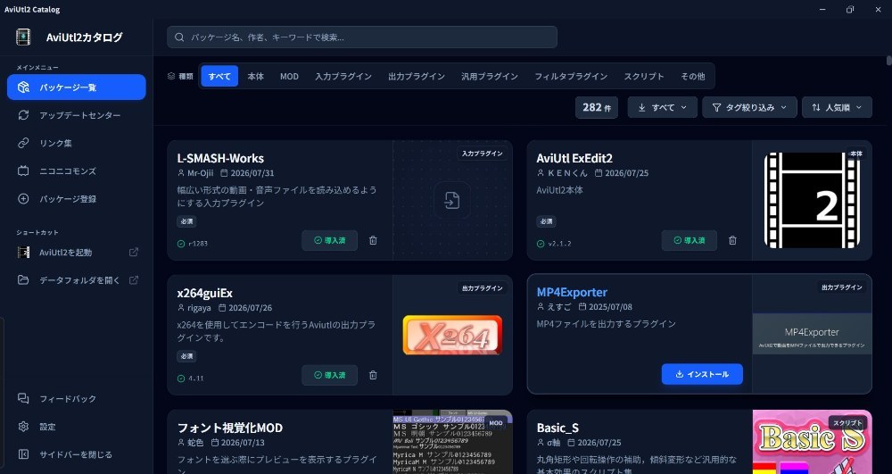Click external-link icon beside AviUtl2を起動
Screen dimensions: 892x474
[134, 252]
